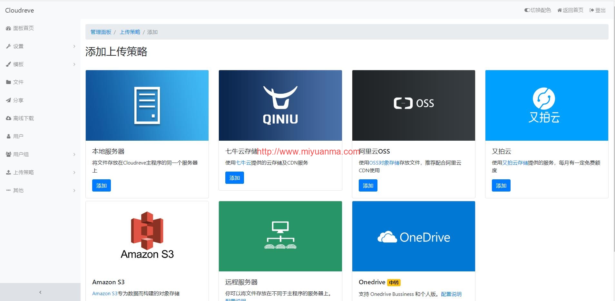The height and width of the screenshot is (301, 615).
Task: Expand the 其他 sidebar chevron
Action: pyautogui.click(x=74, y=191)
